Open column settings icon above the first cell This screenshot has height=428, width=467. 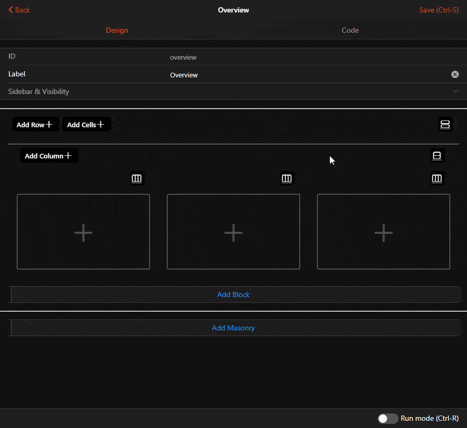pos(137,178)
